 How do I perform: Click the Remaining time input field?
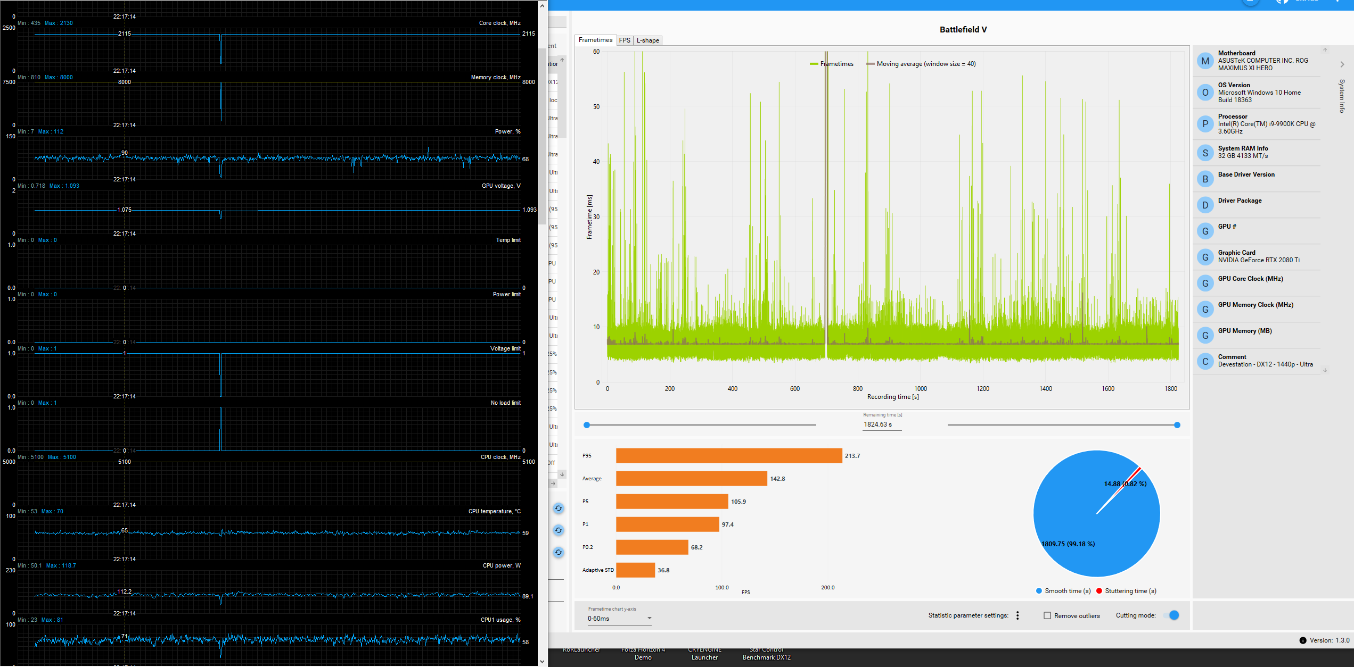pos(882,424)
